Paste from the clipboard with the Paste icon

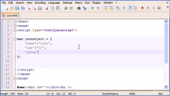coord(58,8)
